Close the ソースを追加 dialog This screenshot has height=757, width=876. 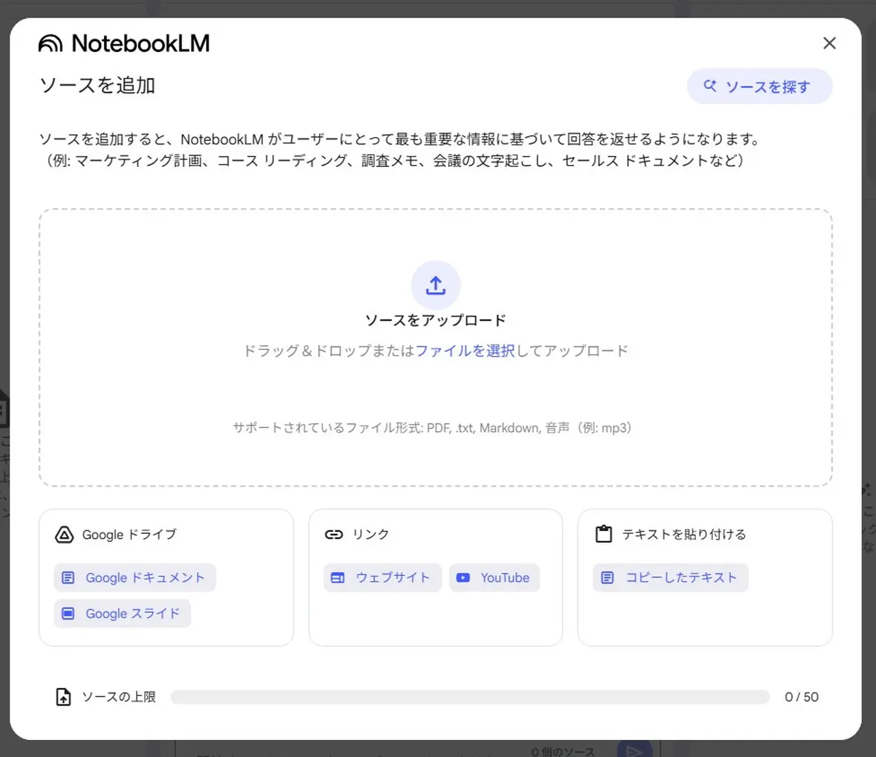pyautogui.click(x=829, y=43)
